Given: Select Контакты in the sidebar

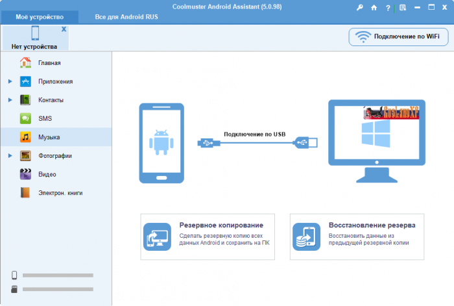Looking at the screenshot, I should [56, 100].
